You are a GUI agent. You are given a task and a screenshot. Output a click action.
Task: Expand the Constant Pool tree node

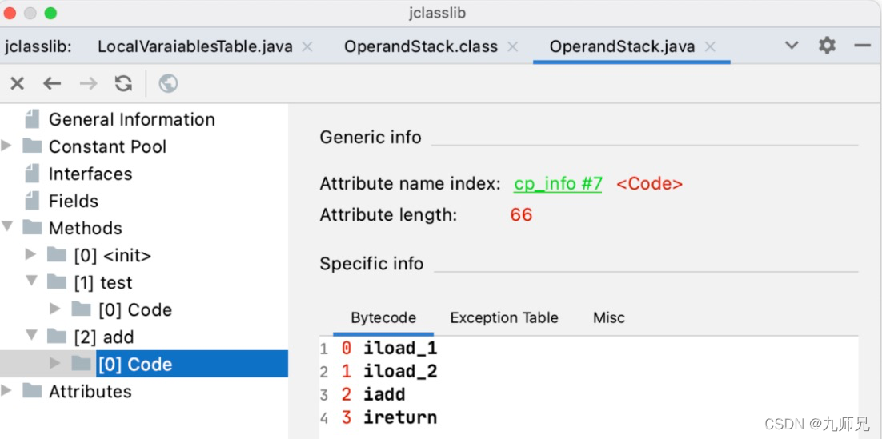coord(7,146)
